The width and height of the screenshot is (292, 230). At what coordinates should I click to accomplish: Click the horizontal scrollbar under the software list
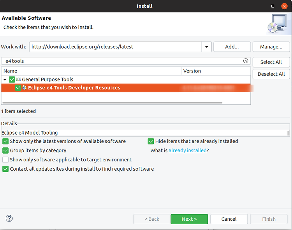(x=112, y=103)
